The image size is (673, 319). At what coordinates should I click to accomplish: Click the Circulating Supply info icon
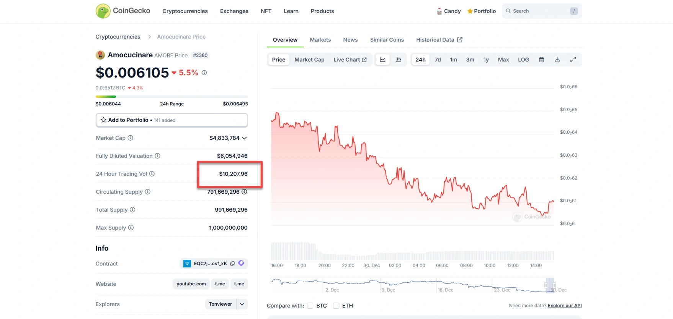click(x=148, y=192)
